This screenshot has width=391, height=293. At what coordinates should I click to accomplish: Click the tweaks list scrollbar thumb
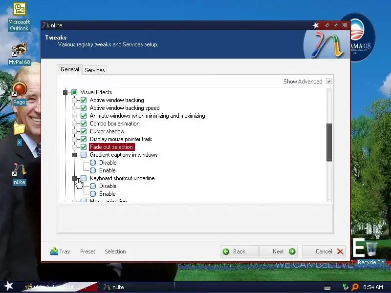[329, 142]
